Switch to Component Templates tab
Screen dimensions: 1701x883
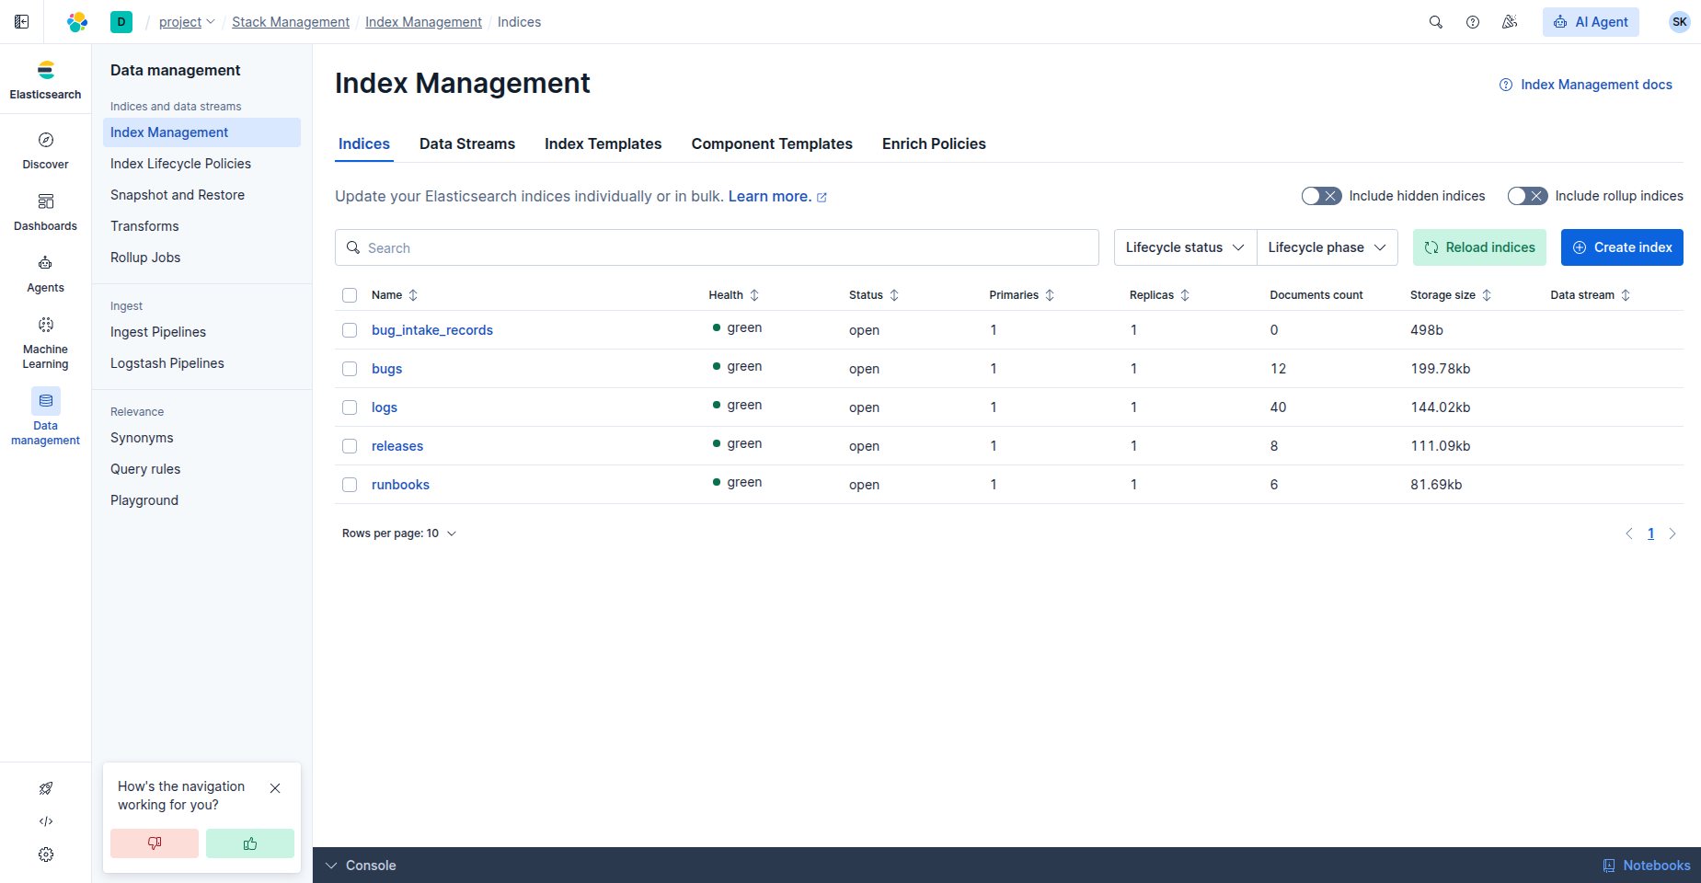772,143
